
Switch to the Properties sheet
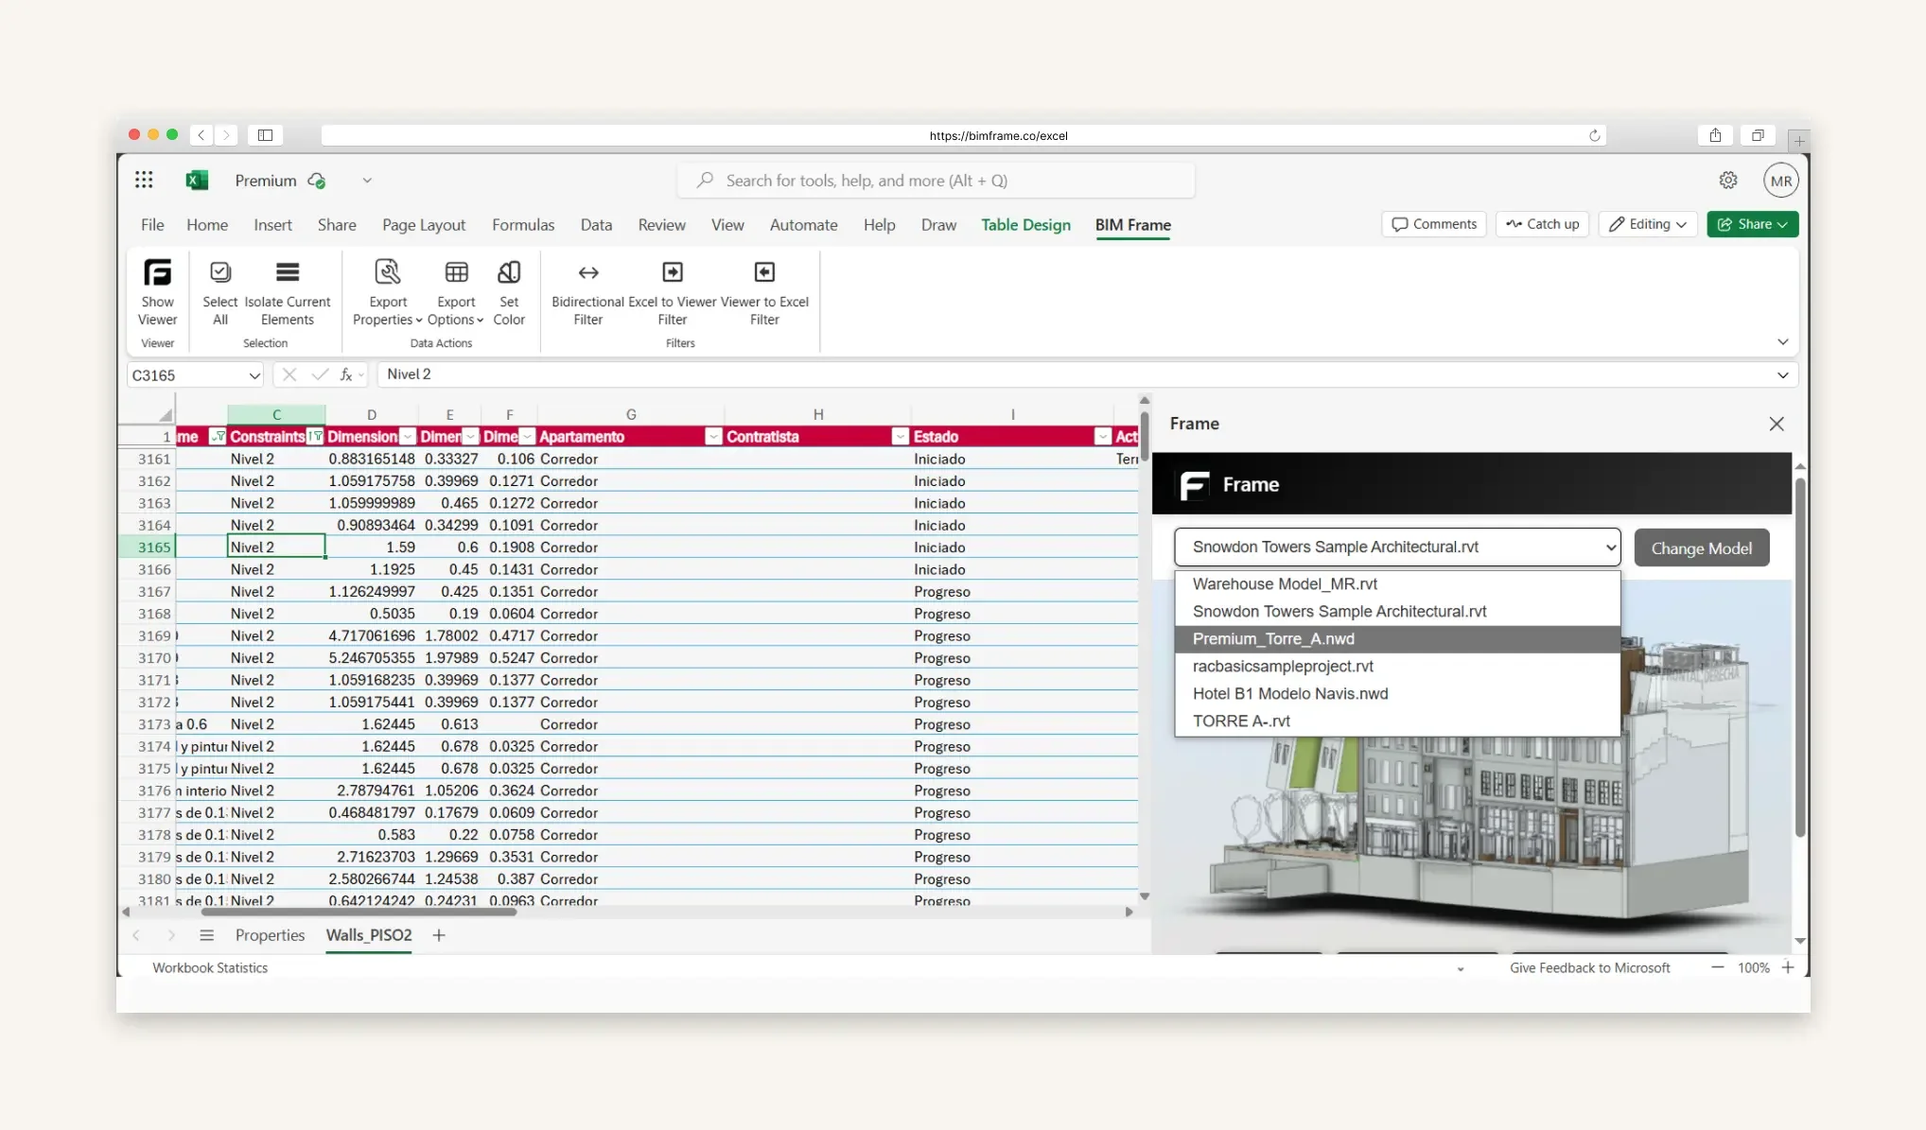[x=270, y=935]
